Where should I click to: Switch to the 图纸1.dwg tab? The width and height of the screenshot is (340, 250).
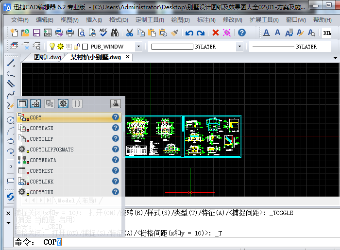48,57
